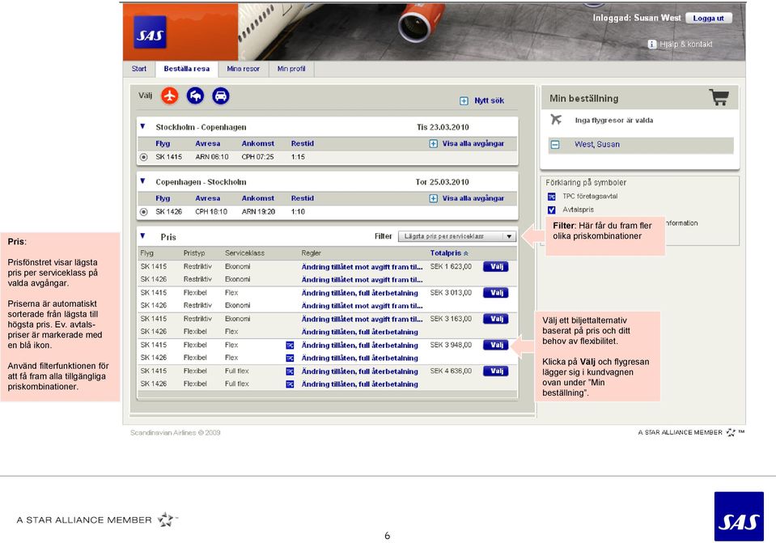776x543 pixels.
Task: Select the red airplane flight icon
Action: 170,95
